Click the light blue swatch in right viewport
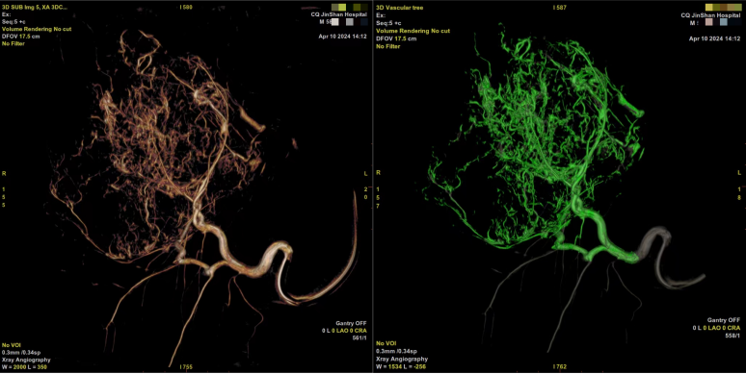Screen dimensions: 746x374 pyautogui.click(x=723, y=22)
